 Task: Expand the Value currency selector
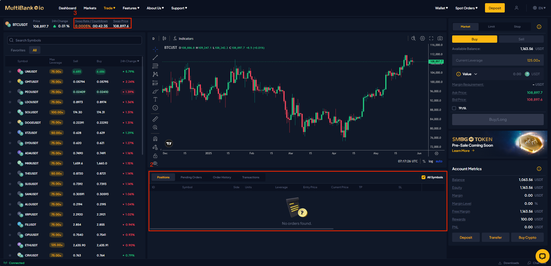tap(476, 74)
